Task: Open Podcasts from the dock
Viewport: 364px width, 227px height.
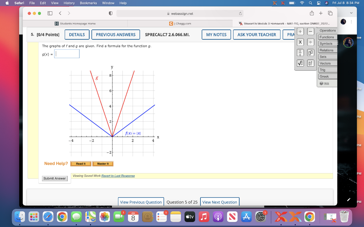Action: pyautogui.click(x=218, y=217)
